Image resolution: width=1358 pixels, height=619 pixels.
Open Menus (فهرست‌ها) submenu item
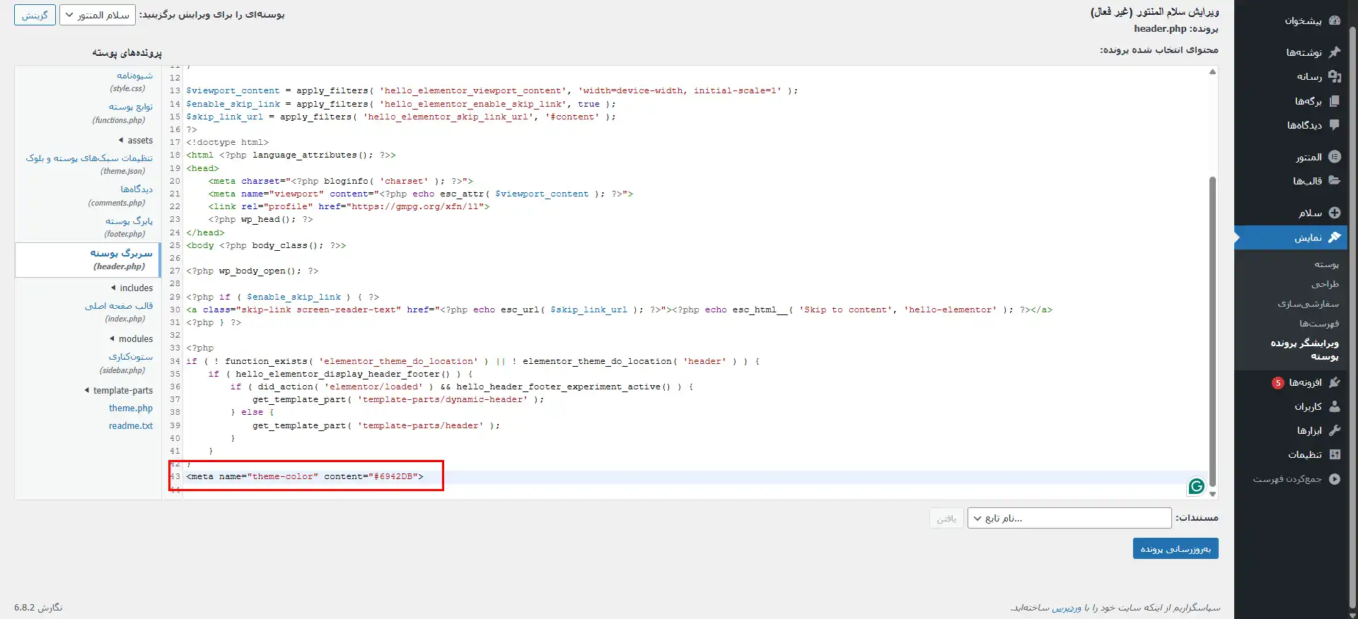pyautogui.click(x=1318, y=324)
